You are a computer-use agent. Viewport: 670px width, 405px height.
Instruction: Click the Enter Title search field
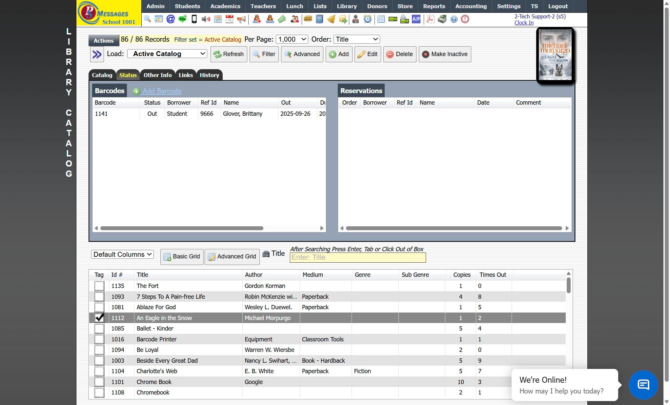357,257
